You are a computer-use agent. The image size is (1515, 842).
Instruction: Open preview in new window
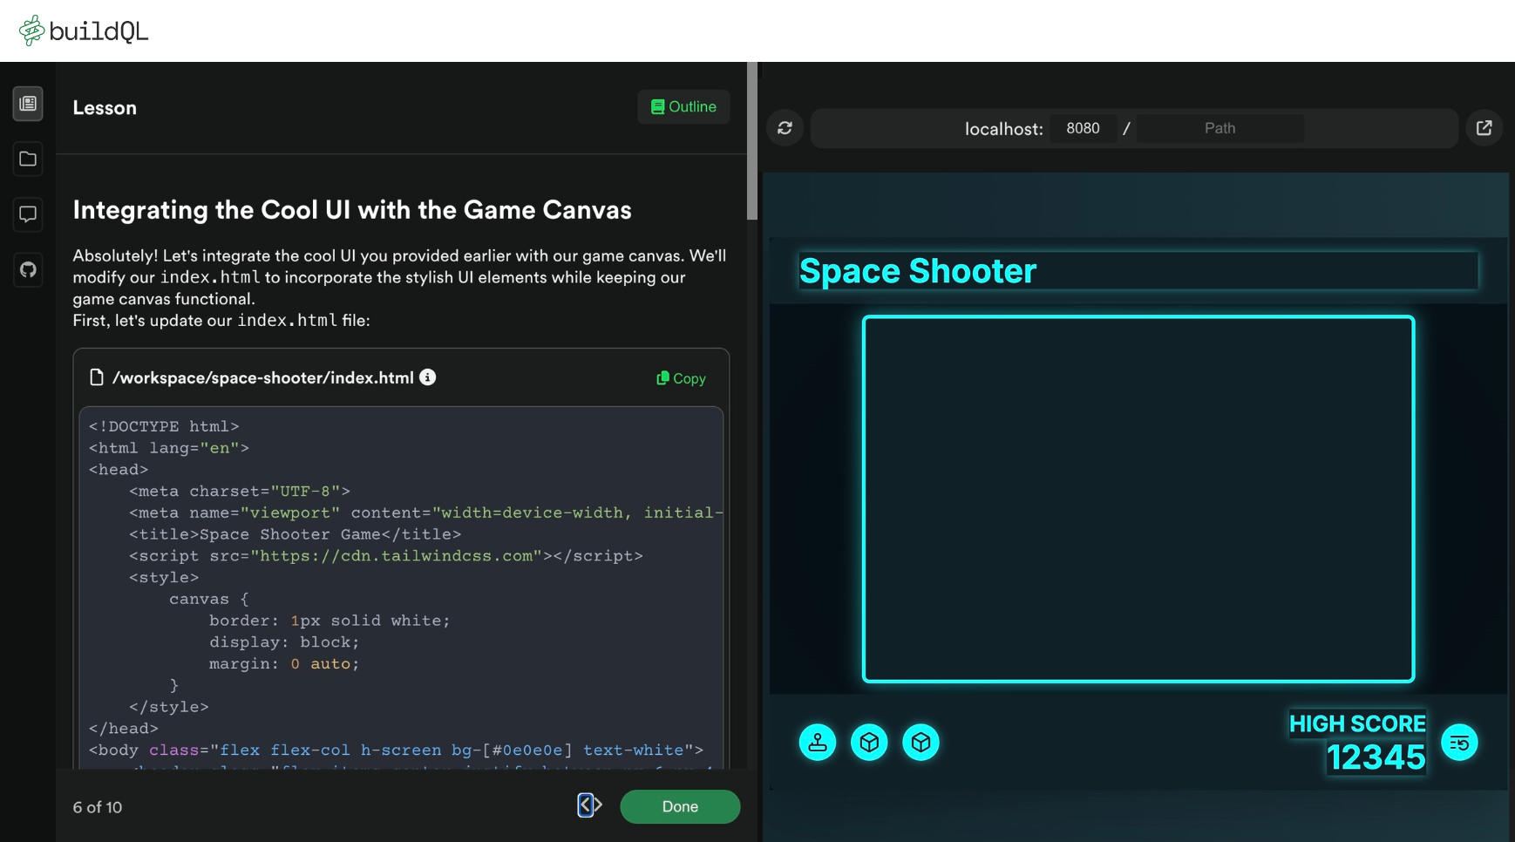click(1484, 128)
